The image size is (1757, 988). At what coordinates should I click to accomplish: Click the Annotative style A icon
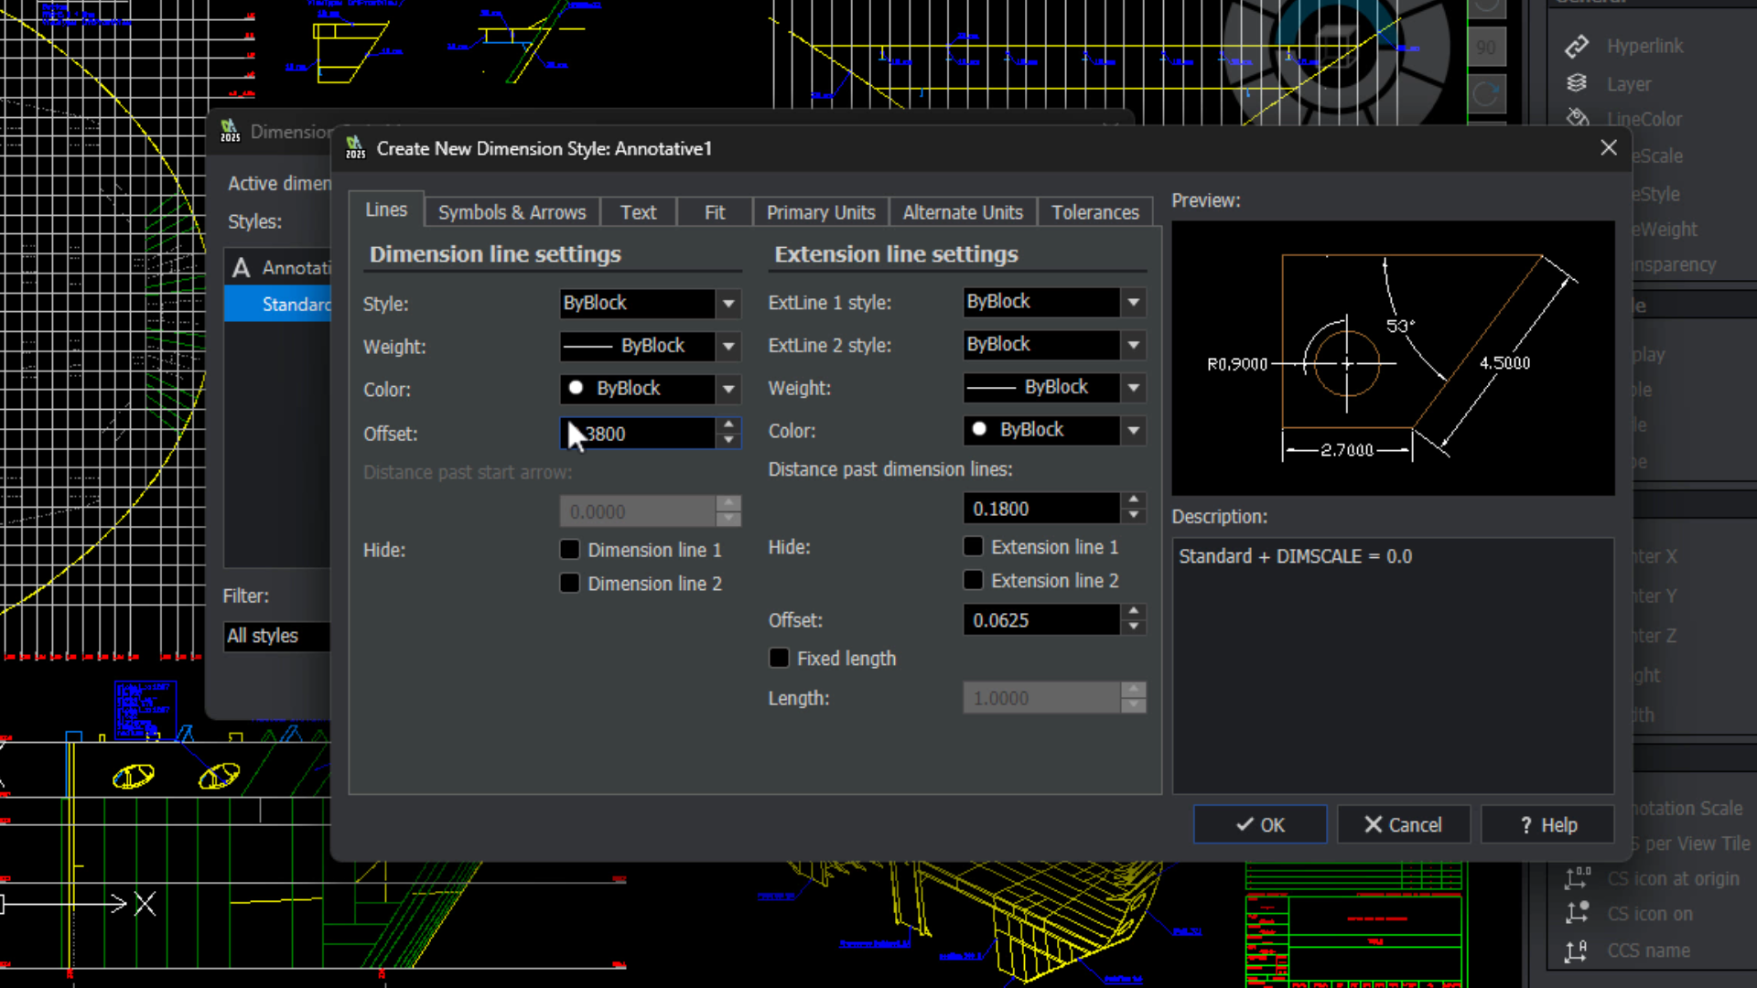click(241, 268)
